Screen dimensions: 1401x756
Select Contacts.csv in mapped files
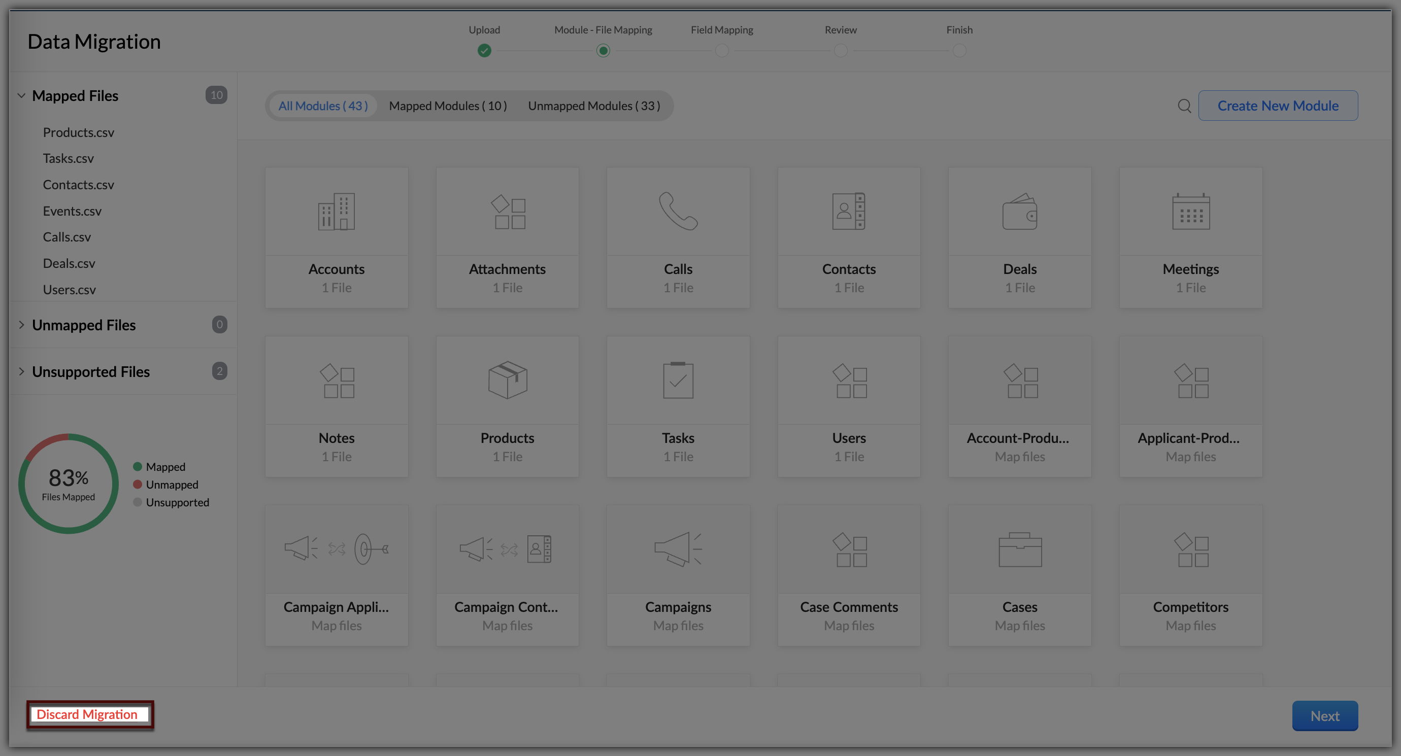pyautogui.click(x=78, y=185)
